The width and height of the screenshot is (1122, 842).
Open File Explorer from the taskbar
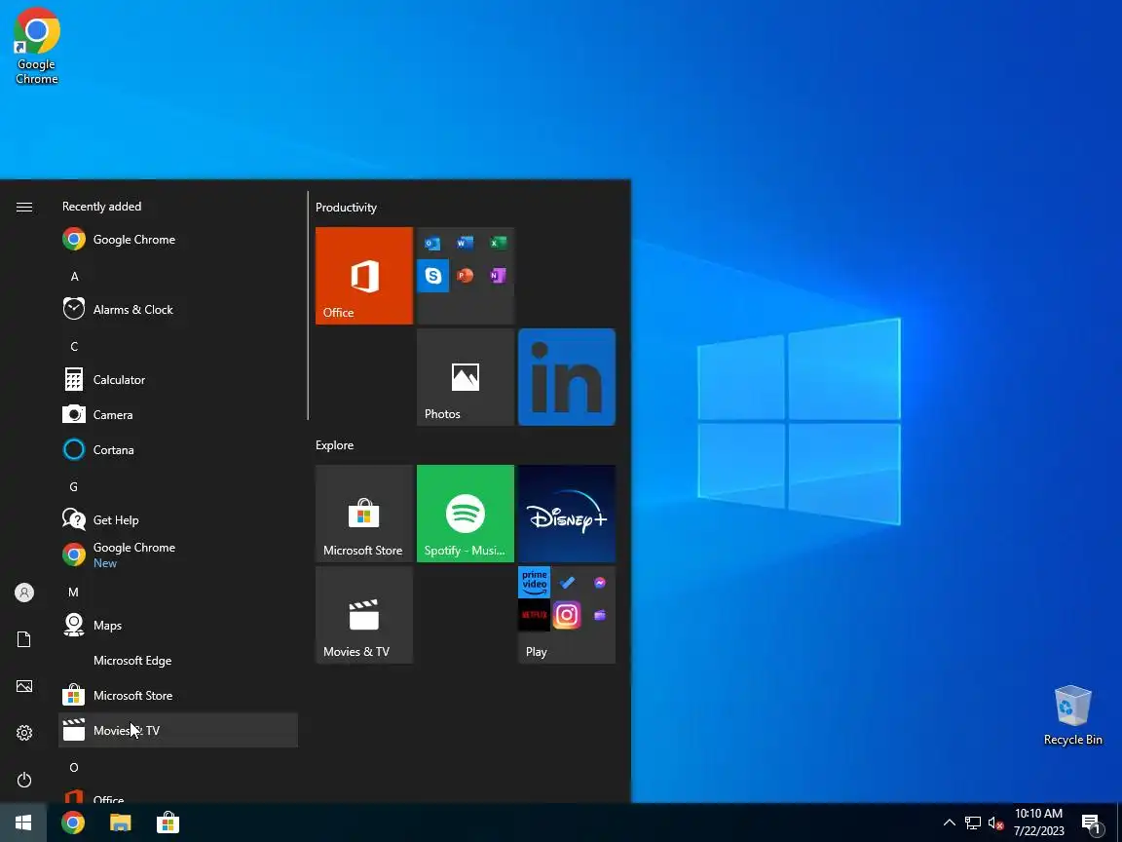[120, 823]
